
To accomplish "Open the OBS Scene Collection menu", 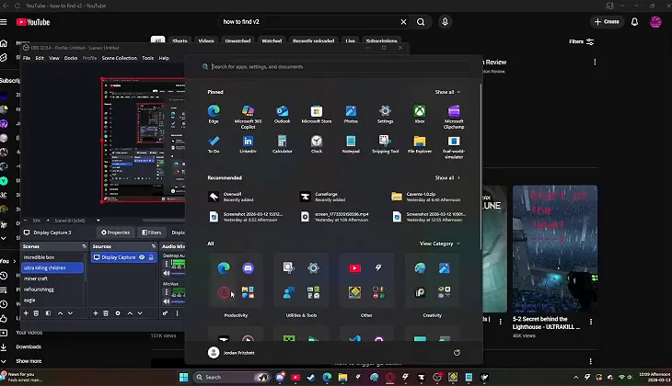I will 119,58.
